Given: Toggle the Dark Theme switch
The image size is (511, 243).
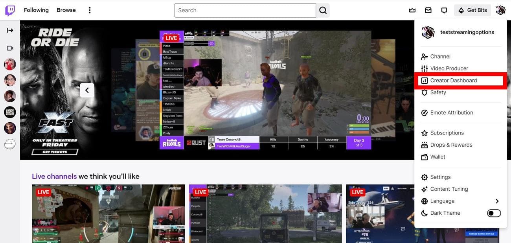Looking at the screenshot, I should click(x=494, y=213).
